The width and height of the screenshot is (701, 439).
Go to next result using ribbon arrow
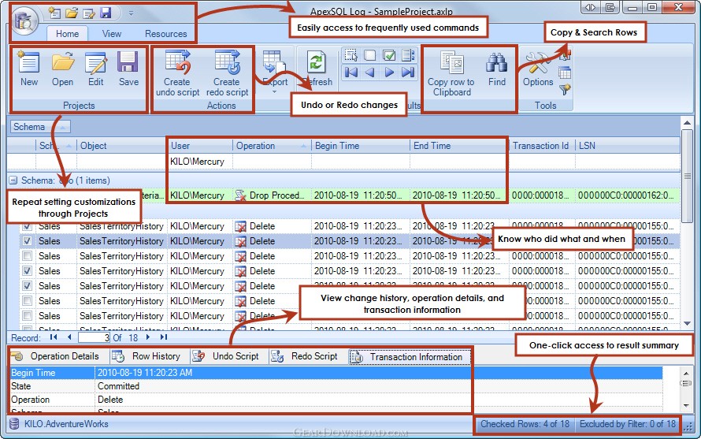click(x=389, y=73)
